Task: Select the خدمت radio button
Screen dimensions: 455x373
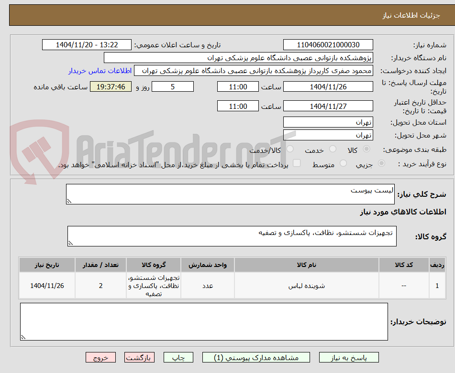Action: [x=333, y=149]
